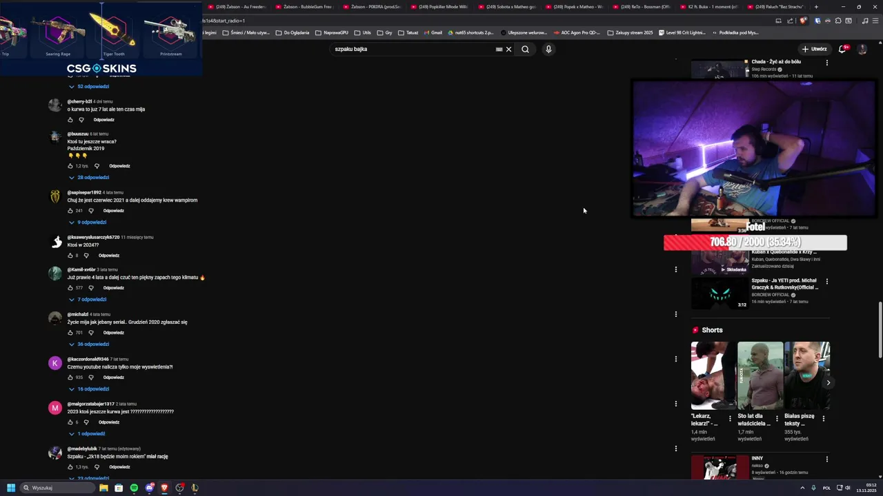Open the Windows Start menu

click(11, 488)
